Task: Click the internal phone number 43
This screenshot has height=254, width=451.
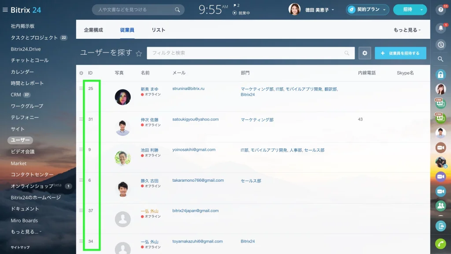Action: click(360, 119)
